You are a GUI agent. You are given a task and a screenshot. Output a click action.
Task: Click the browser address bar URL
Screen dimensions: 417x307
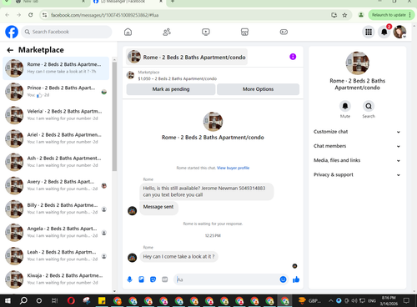click(105, 15)
